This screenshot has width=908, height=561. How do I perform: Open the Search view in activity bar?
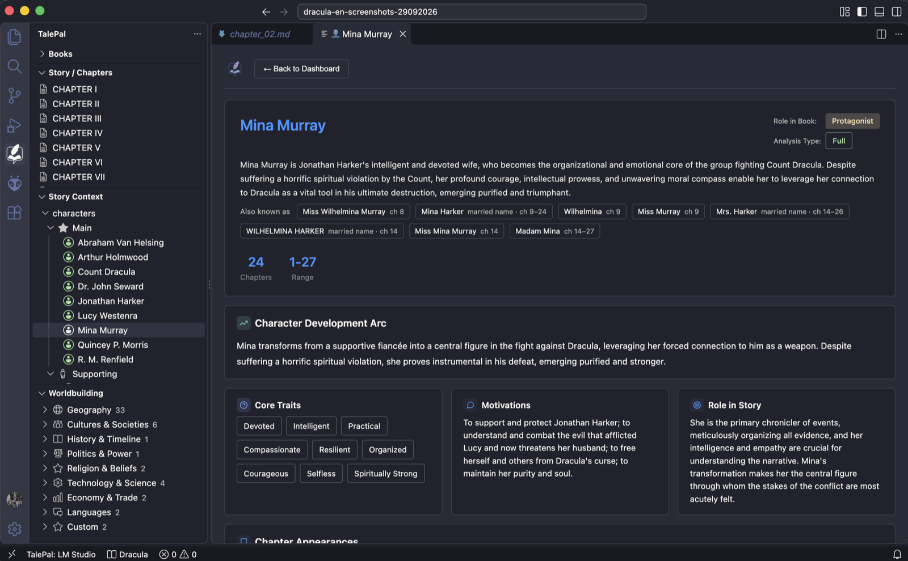14,66
